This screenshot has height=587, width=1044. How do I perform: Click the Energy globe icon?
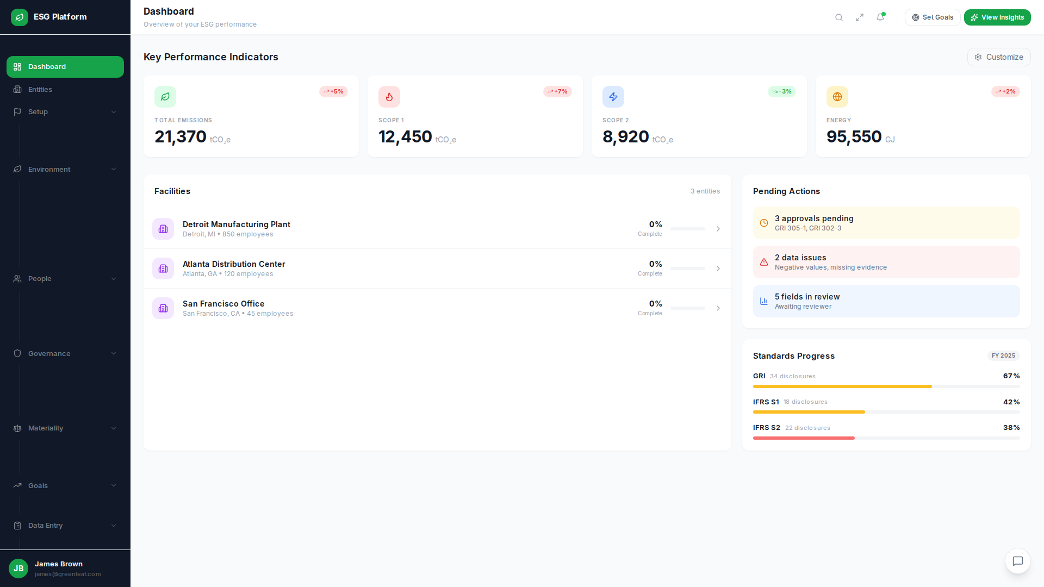(837, 97)
